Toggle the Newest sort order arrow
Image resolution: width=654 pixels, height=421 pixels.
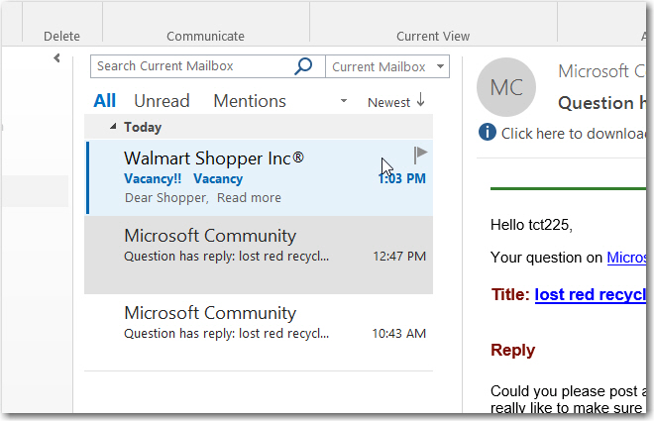(x=421, y=100)
